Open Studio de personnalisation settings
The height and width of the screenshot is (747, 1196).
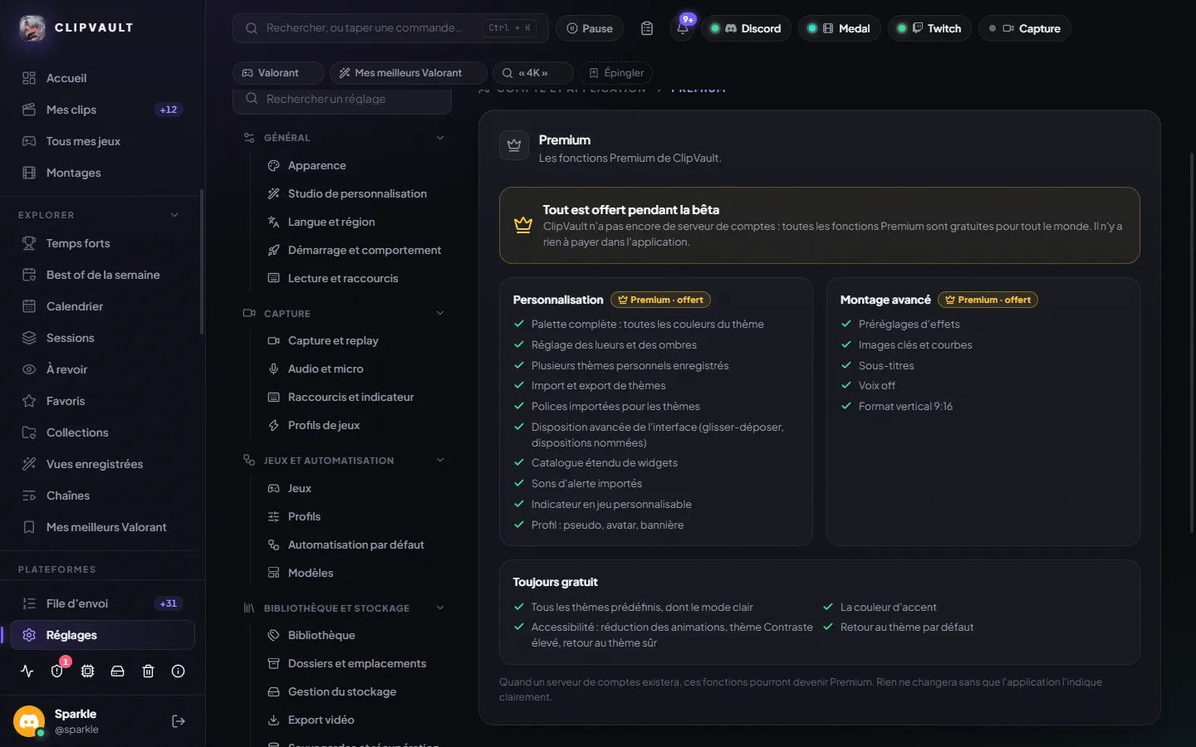[354, 194]
